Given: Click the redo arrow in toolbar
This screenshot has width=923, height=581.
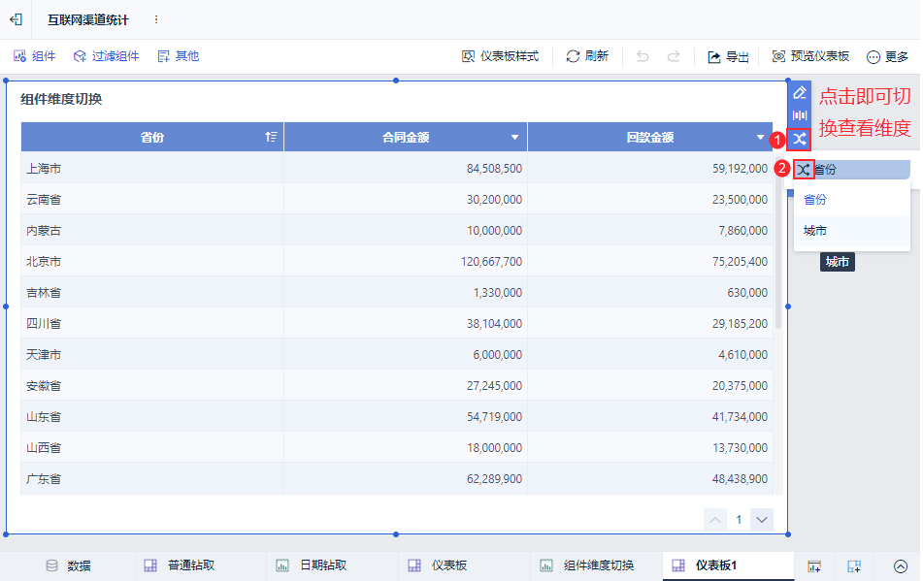Looking at the screenshot, I should pyautogui.click(x=674, y=56).
